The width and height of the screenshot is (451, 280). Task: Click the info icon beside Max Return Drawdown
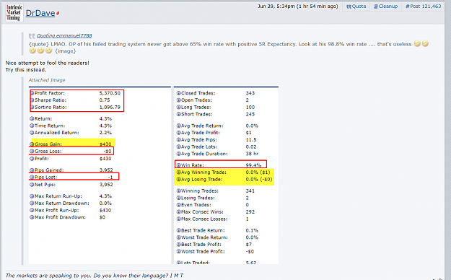pyautogui.click(x=32, y=204)
